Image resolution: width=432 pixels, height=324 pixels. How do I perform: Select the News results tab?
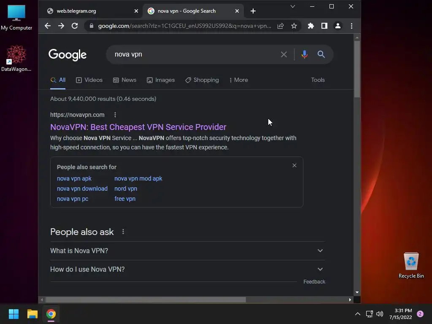[x=125, y=80]
